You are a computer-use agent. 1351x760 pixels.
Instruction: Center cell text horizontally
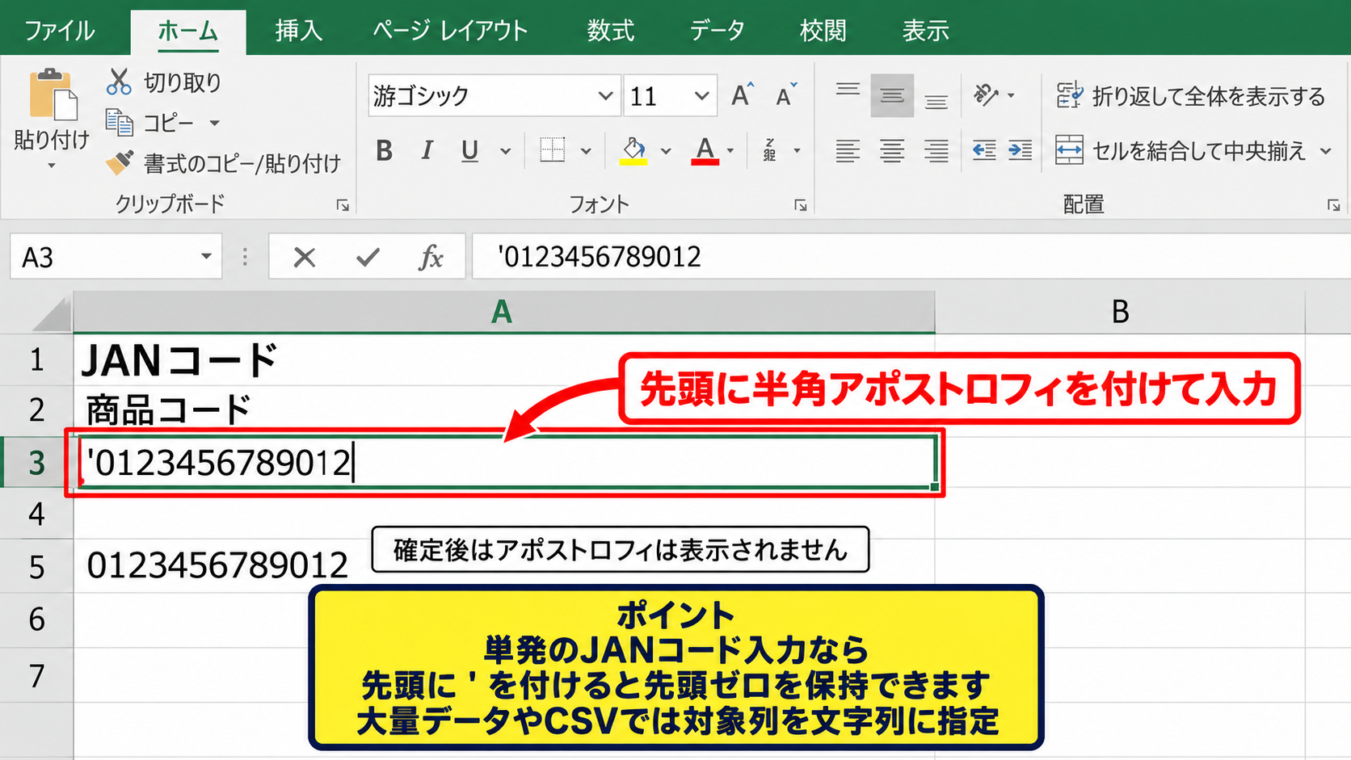pos(892,150)
